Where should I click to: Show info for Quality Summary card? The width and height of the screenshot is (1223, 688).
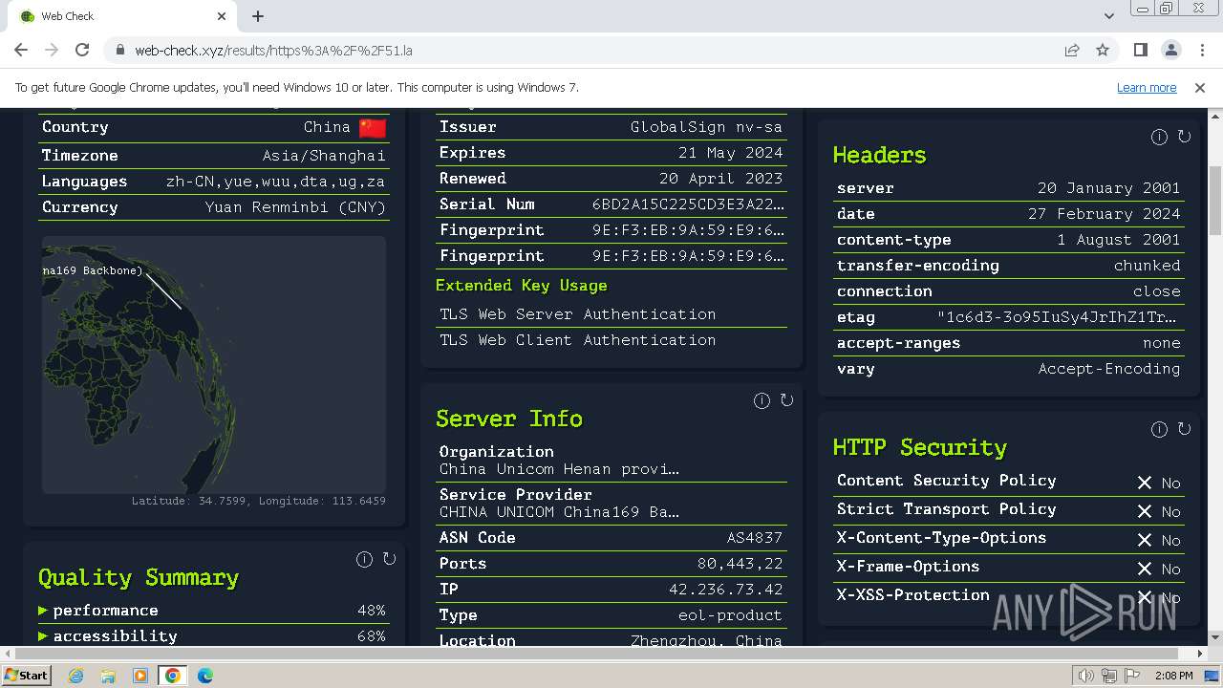click(364, 559)
